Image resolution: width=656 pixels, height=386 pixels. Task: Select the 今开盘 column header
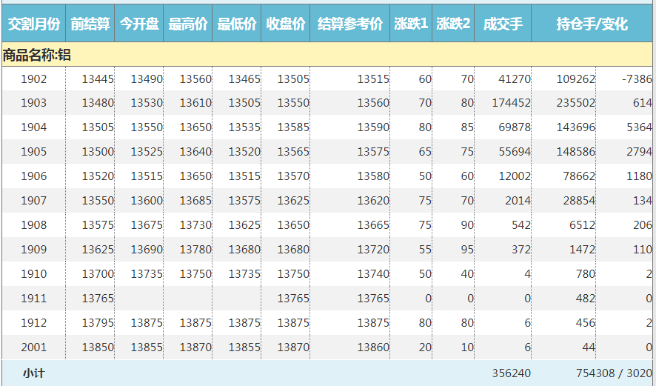point(139,24)
